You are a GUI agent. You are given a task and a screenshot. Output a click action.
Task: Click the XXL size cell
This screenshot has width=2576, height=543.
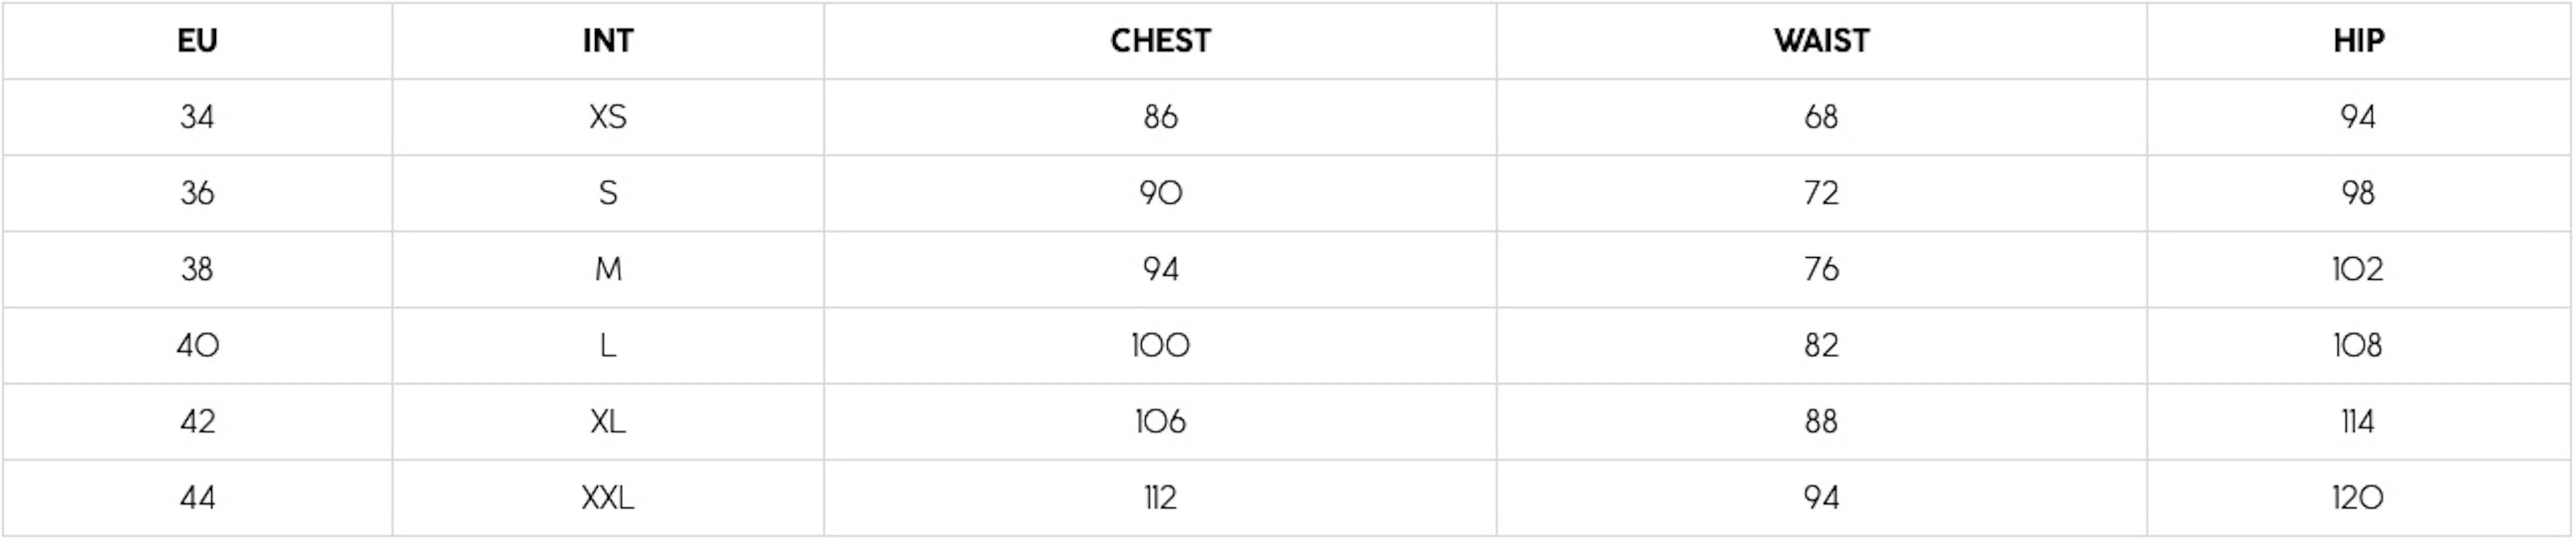point(608,497)
